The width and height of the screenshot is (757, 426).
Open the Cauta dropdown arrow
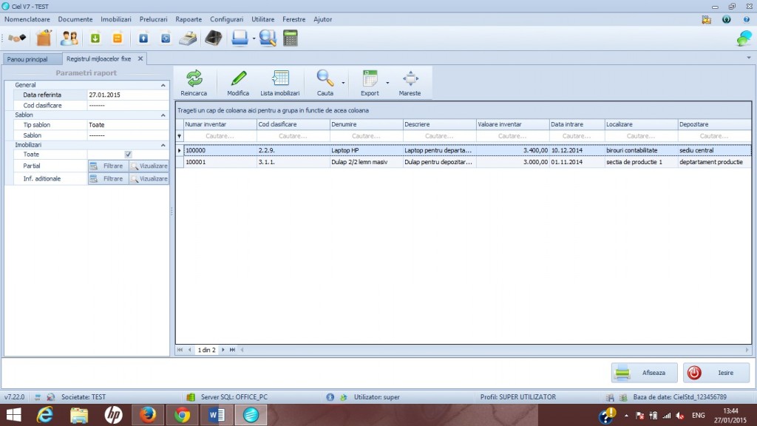click(x=343, y=83)
